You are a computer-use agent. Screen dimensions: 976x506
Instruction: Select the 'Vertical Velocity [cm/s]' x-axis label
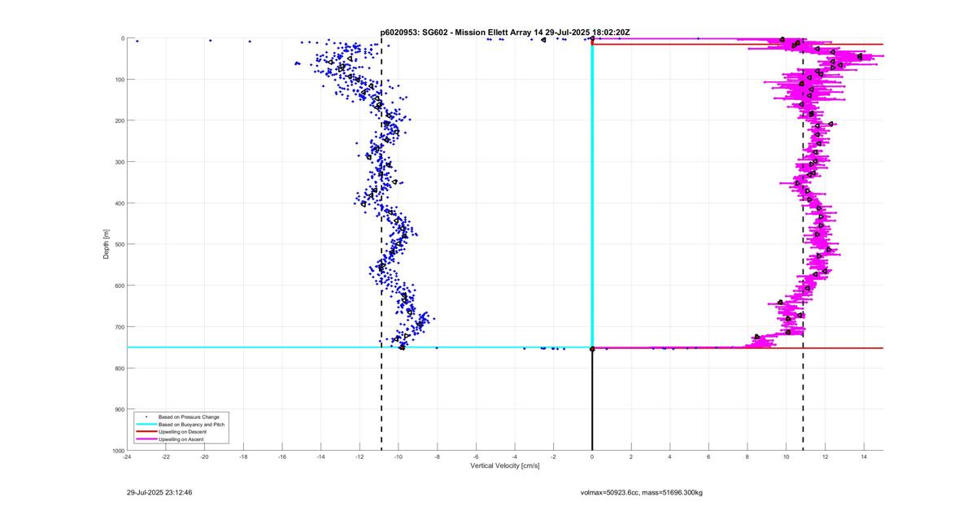pyautogui.click(x=505, y=466)
